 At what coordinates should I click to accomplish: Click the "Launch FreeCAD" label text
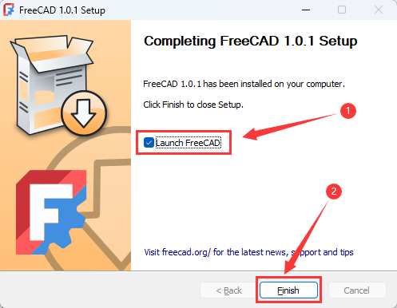point(188,143)
